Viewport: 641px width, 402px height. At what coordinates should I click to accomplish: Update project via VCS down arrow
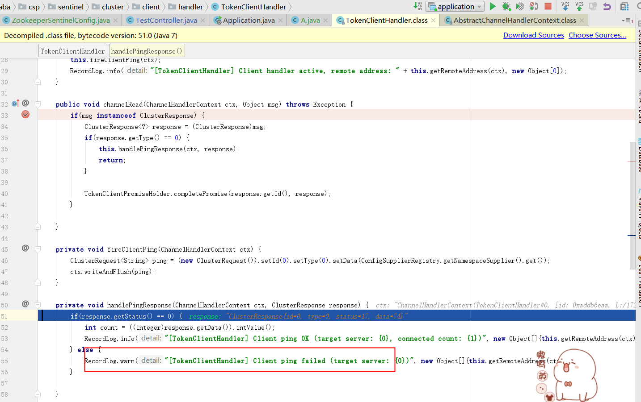(x=565, y=6)
